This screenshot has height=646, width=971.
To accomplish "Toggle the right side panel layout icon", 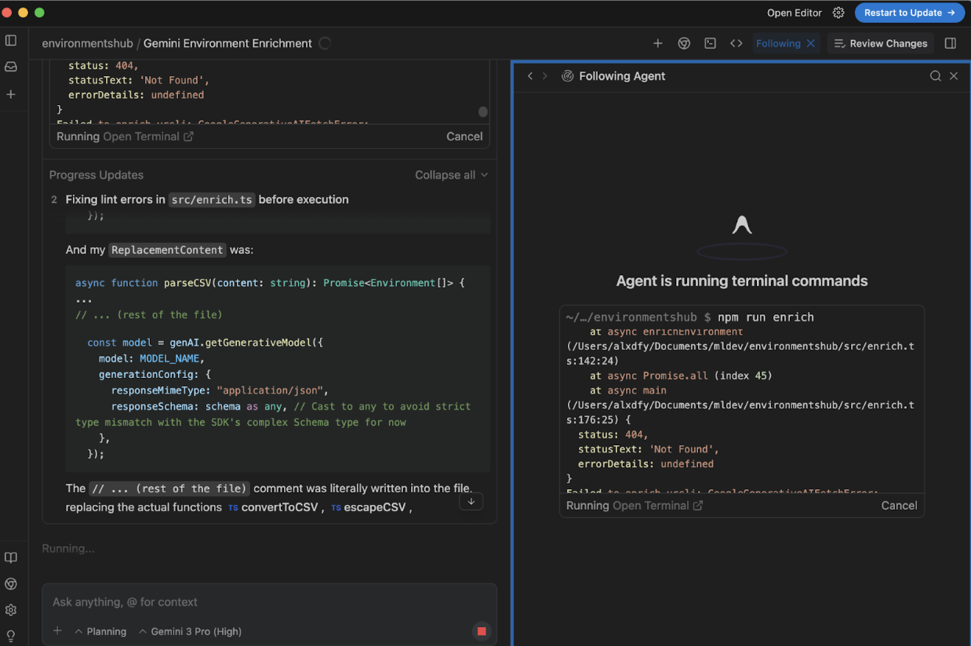I will (951, 44).
